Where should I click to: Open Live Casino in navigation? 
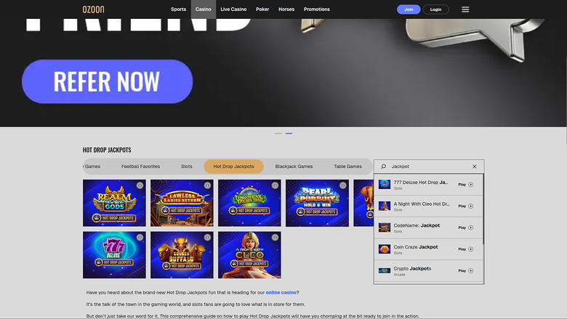coord(233,9)
